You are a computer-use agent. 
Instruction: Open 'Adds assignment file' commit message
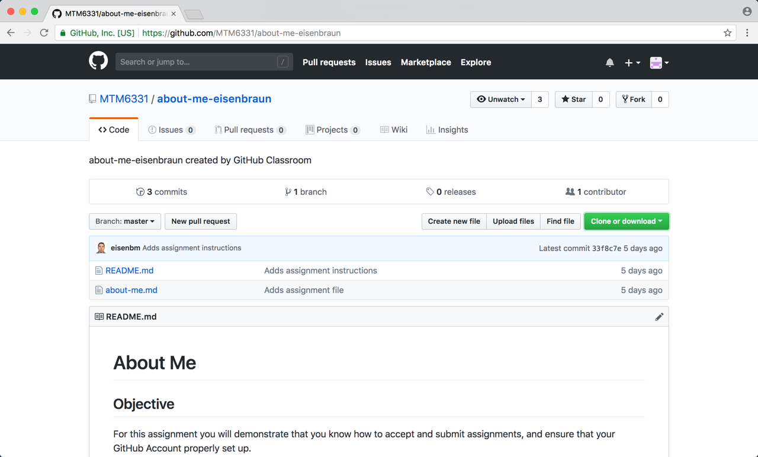pos(304,290)
